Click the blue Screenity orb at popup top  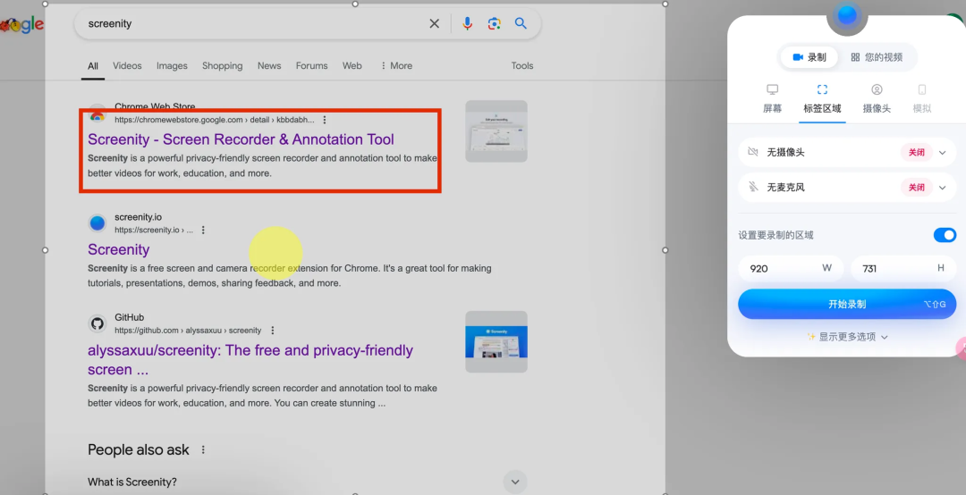pyautogui.click(x=847, y=14)
